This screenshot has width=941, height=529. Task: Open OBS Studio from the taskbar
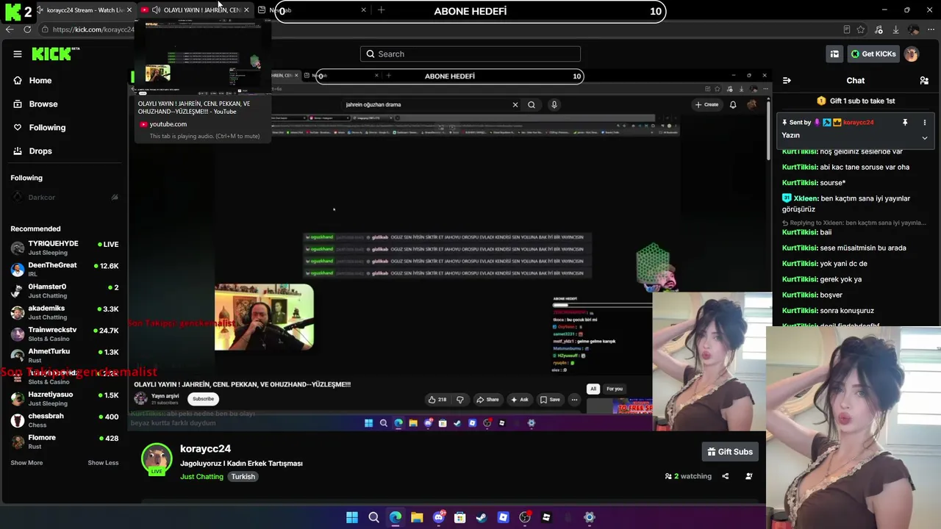(x=525, y=517)
